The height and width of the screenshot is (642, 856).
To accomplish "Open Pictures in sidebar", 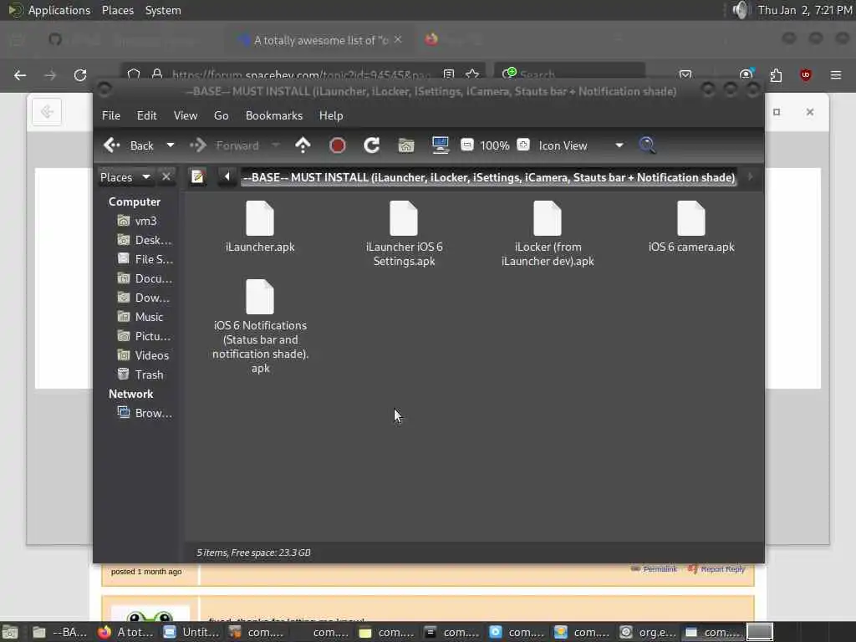I will (x=145, y=336).
